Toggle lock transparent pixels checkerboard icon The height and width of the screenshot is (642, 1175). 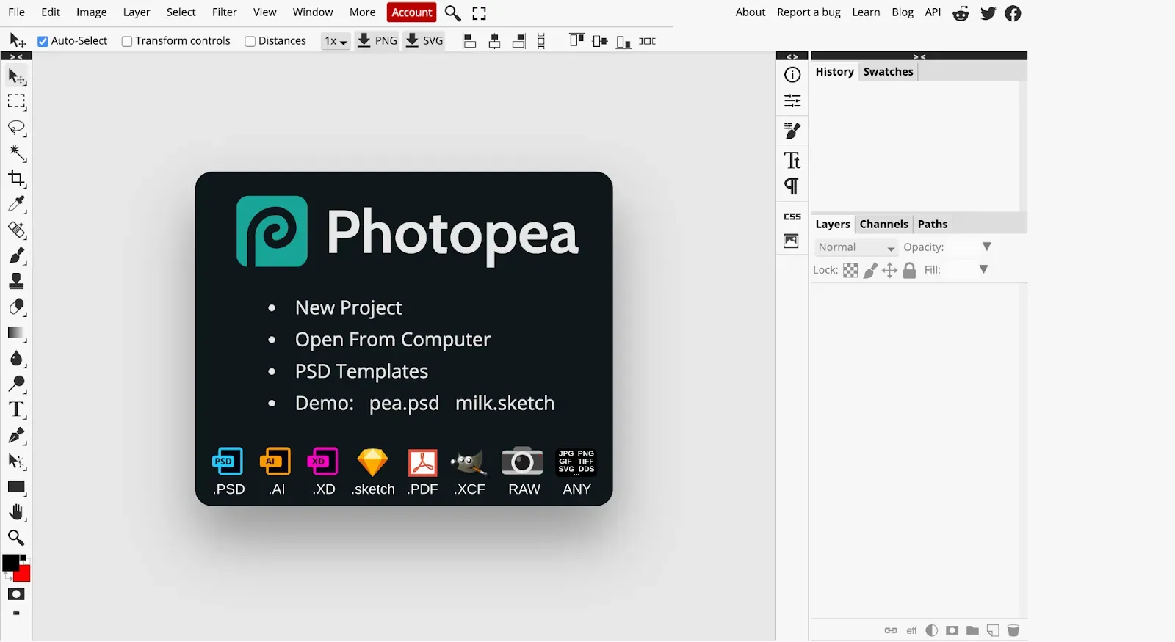coord(850,271)
